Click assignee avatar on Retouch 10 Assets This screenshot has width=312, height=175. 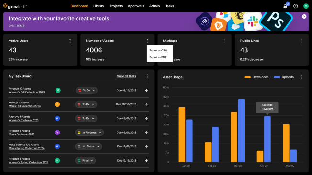coord(58,91)
